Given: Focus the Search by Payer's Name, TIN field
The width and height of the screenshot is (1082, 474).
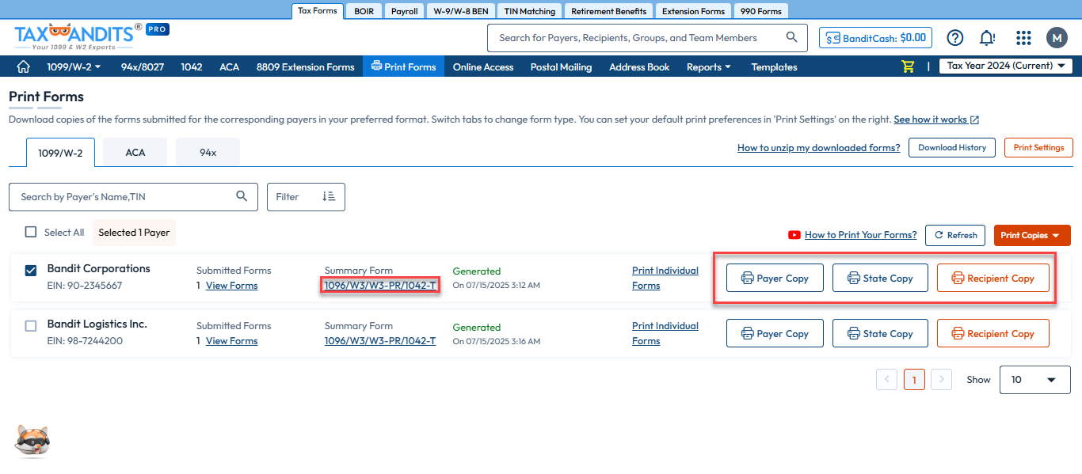Looking at the screenshot, I should pyautogui.click(x=133, y=197).
